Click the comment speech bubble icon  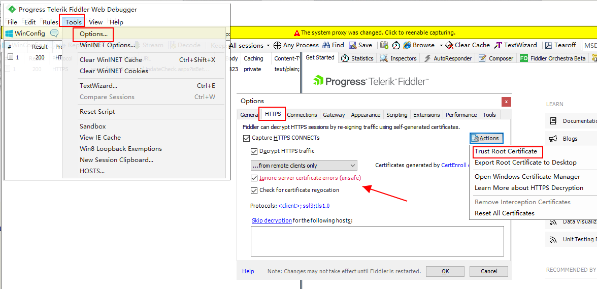tap(54, 34)
